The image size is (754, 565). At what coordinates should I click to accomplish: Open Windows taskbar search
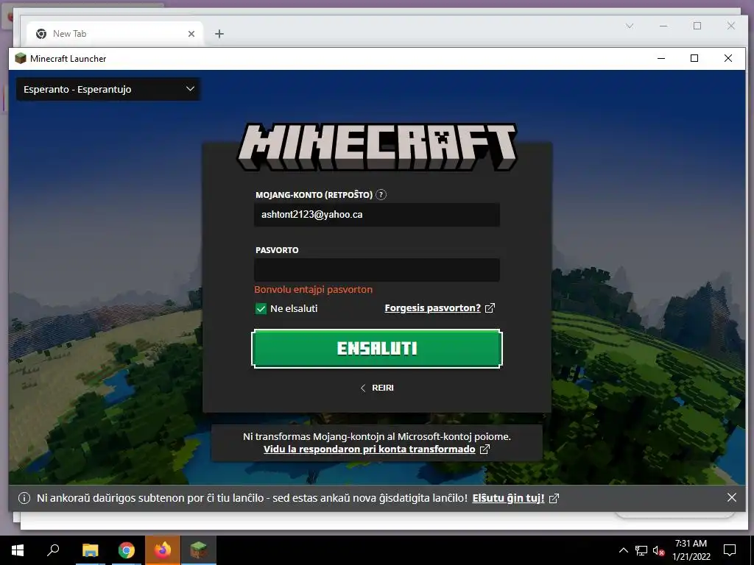tap(53, 550)
